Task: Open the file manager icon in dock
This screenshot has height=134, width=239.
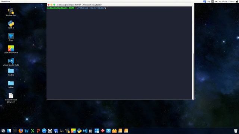Action: [x=9, y=131]
